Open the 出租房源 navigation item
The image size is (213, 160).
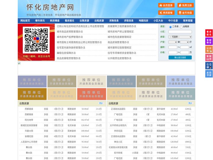click(99, 21)
